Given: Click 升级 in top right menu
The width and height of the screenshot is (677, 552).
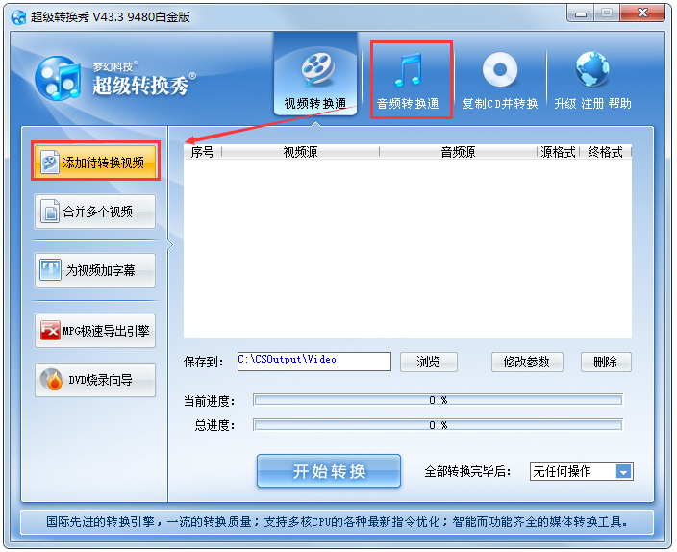Looking at the screenshot, I should tap(564, 104).
